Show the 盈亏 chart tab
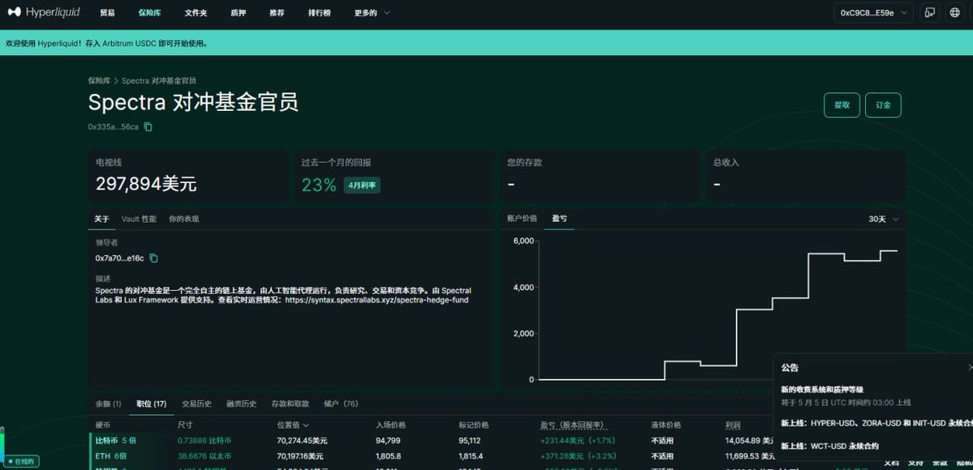 [x=559, y=219]
